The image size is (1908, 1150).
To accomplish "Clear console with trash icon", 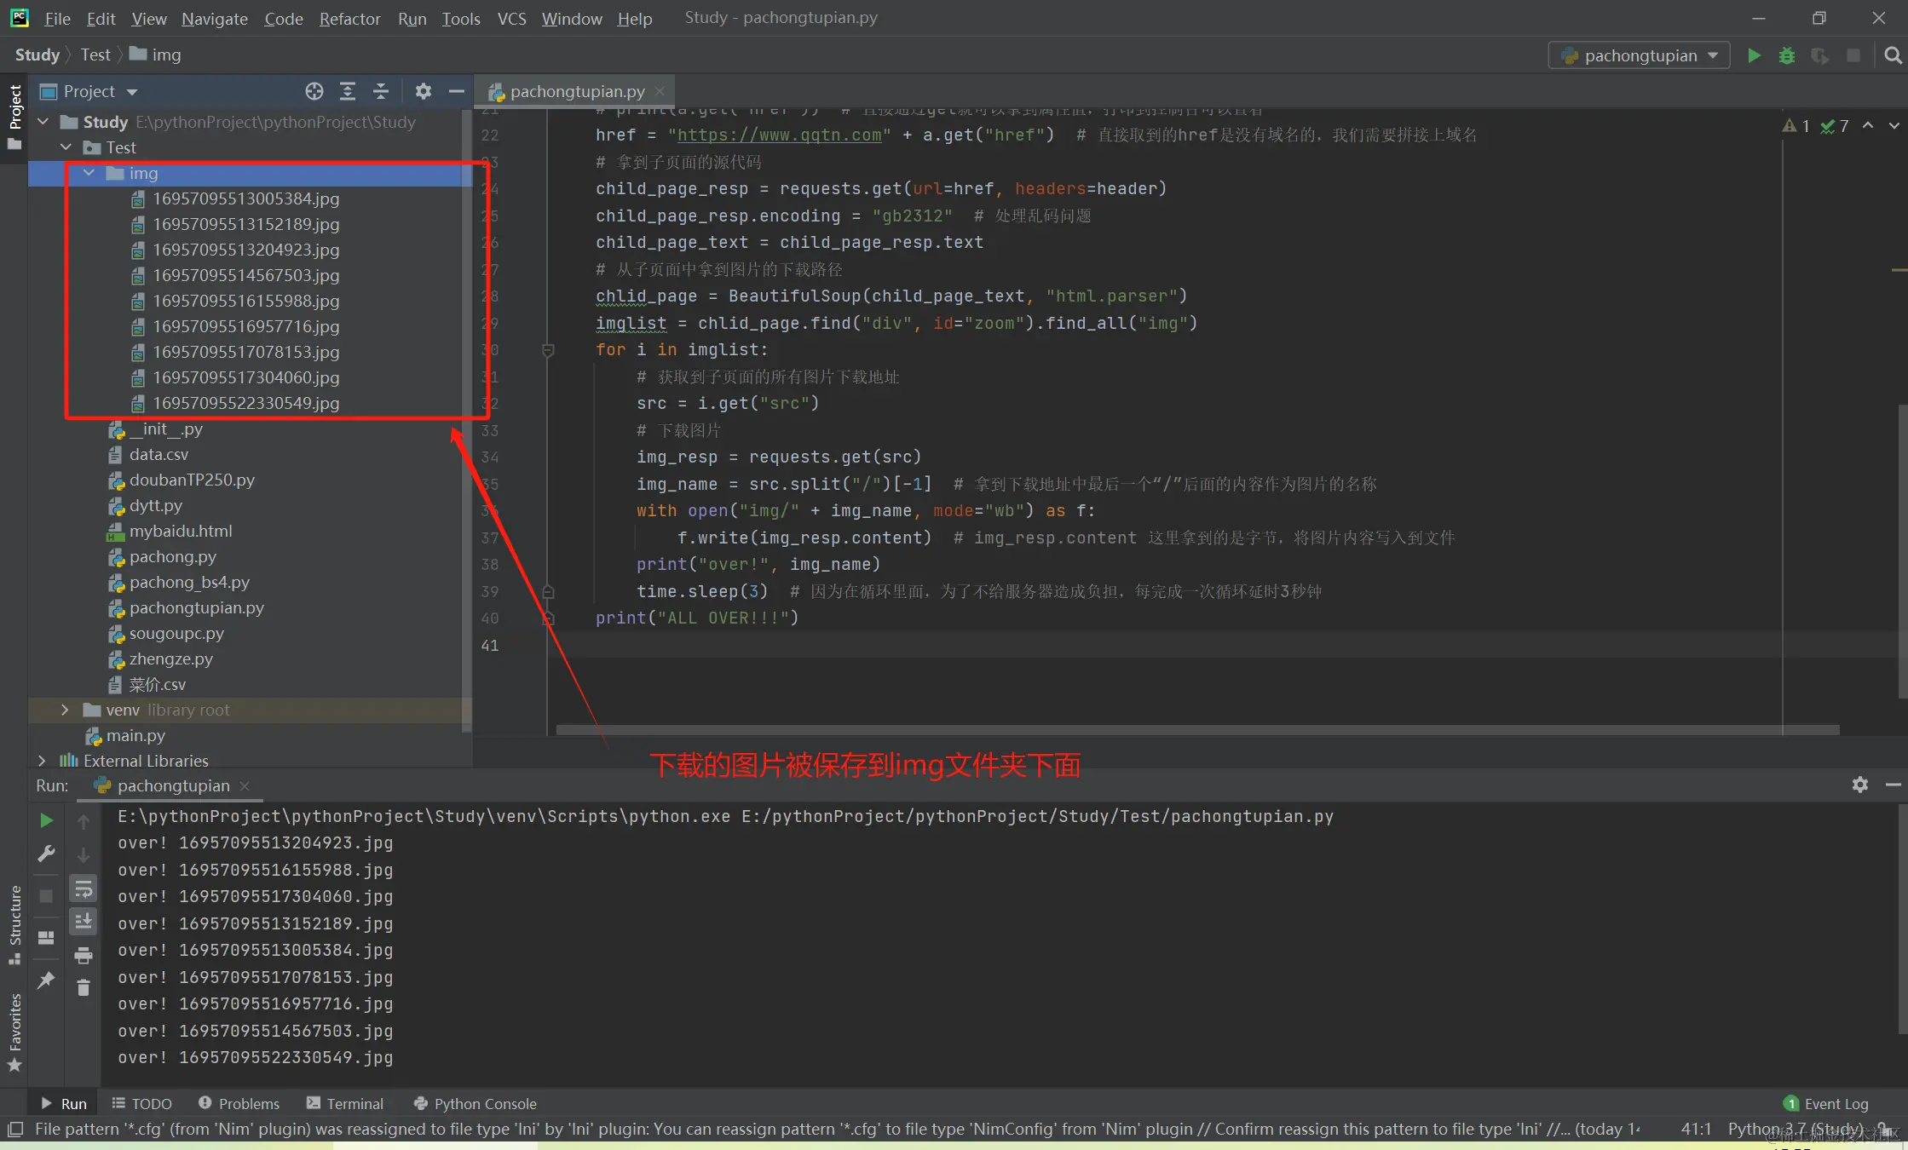I will pos(84,988).
